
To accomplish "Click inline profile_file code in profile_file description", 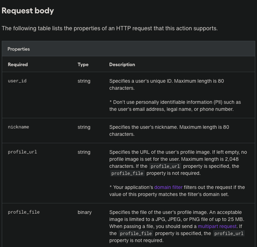I will [136, 233].
